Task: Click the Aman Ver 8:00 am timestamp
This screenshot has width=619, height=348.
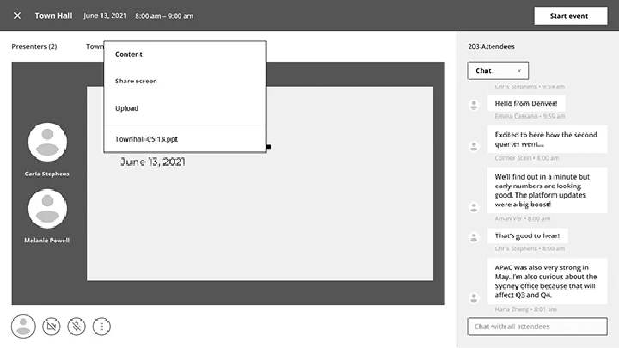Action: click(x=523, y=218)
